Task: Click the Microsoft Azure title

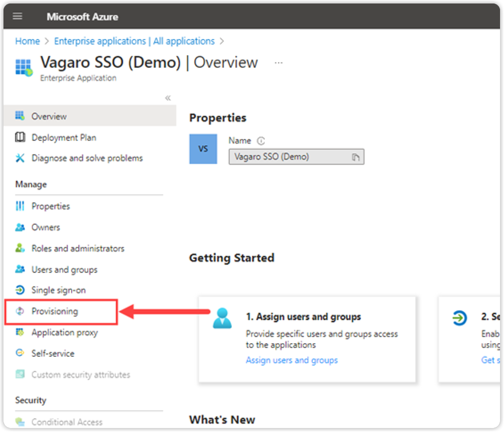Action: 82,17
